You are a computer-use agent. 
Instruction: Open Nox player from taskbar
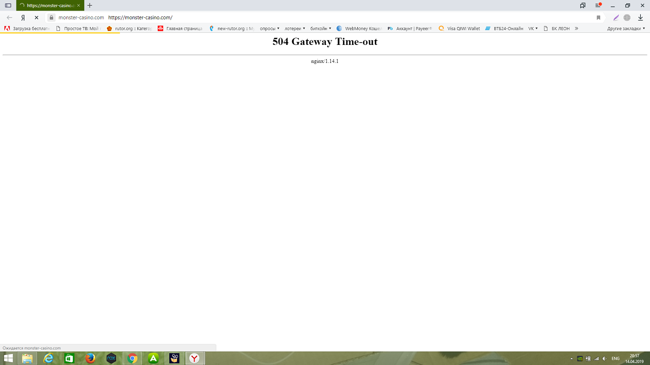111,358
